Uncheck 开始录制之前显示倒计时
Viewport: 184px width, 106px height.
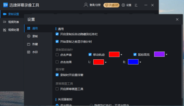pos(57,41)
